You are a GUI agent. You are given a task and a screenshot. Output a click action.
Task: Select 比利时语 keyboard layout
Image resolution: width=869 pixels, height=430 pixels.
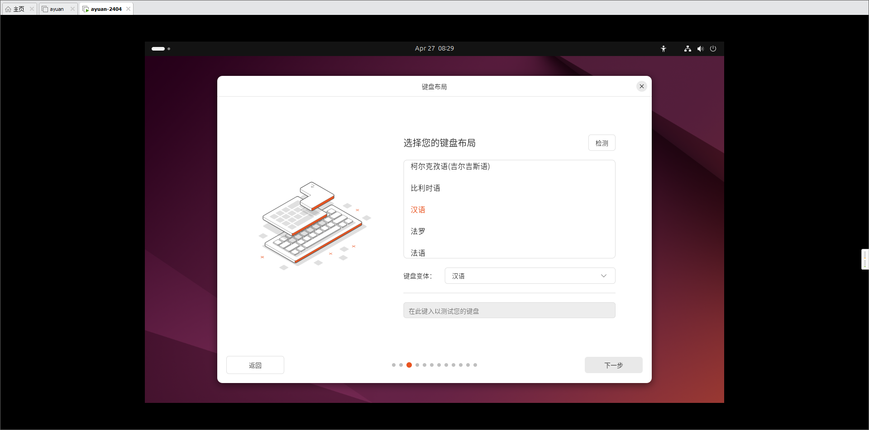click(509, 188)
